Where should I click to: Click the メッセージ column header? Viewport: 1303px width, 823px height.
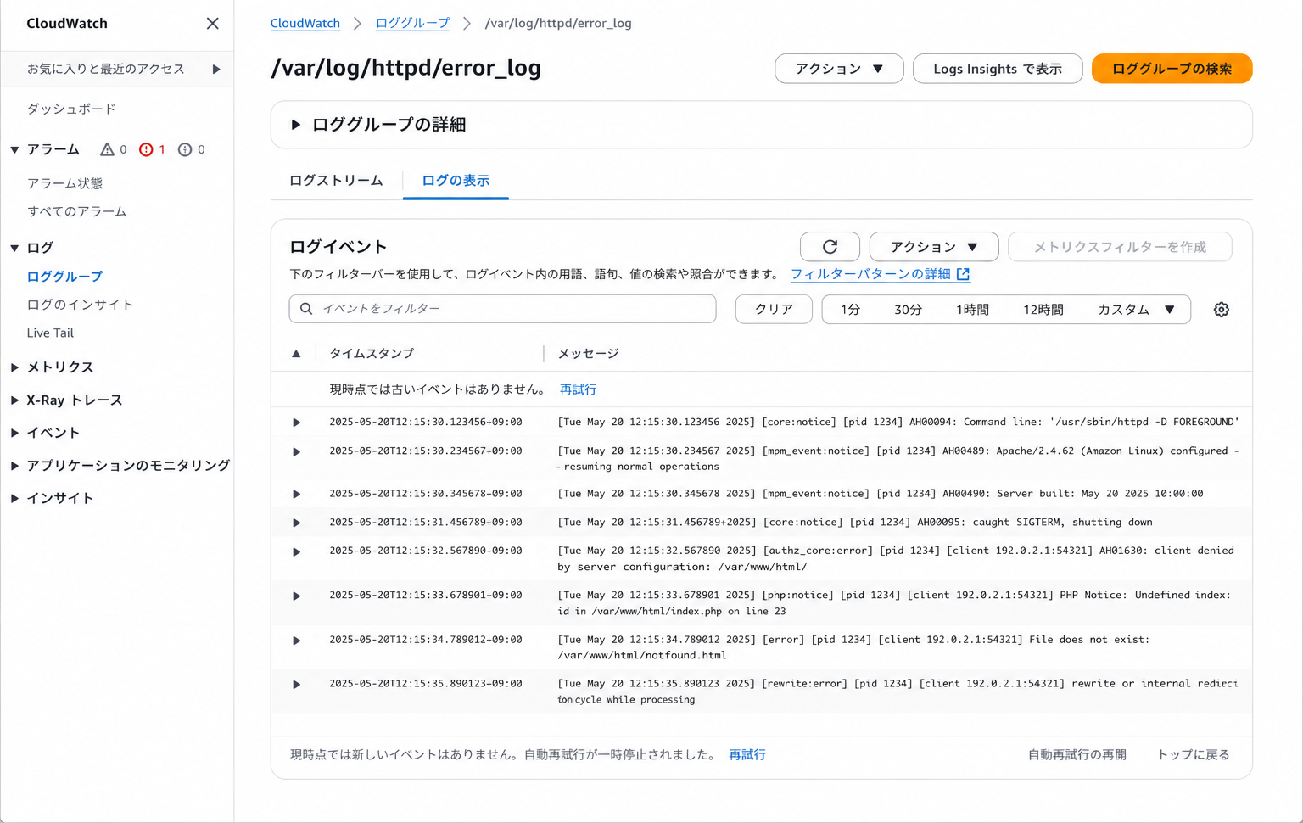(588, 354)
